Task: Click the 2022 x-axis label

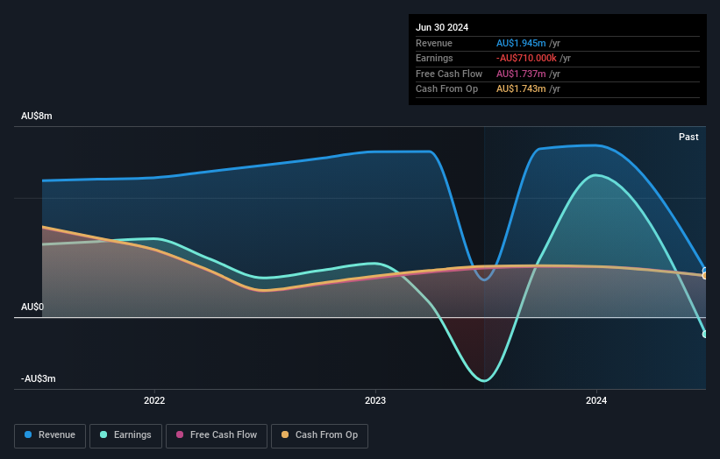Action: pyautogui.click(x=154, y=401)
